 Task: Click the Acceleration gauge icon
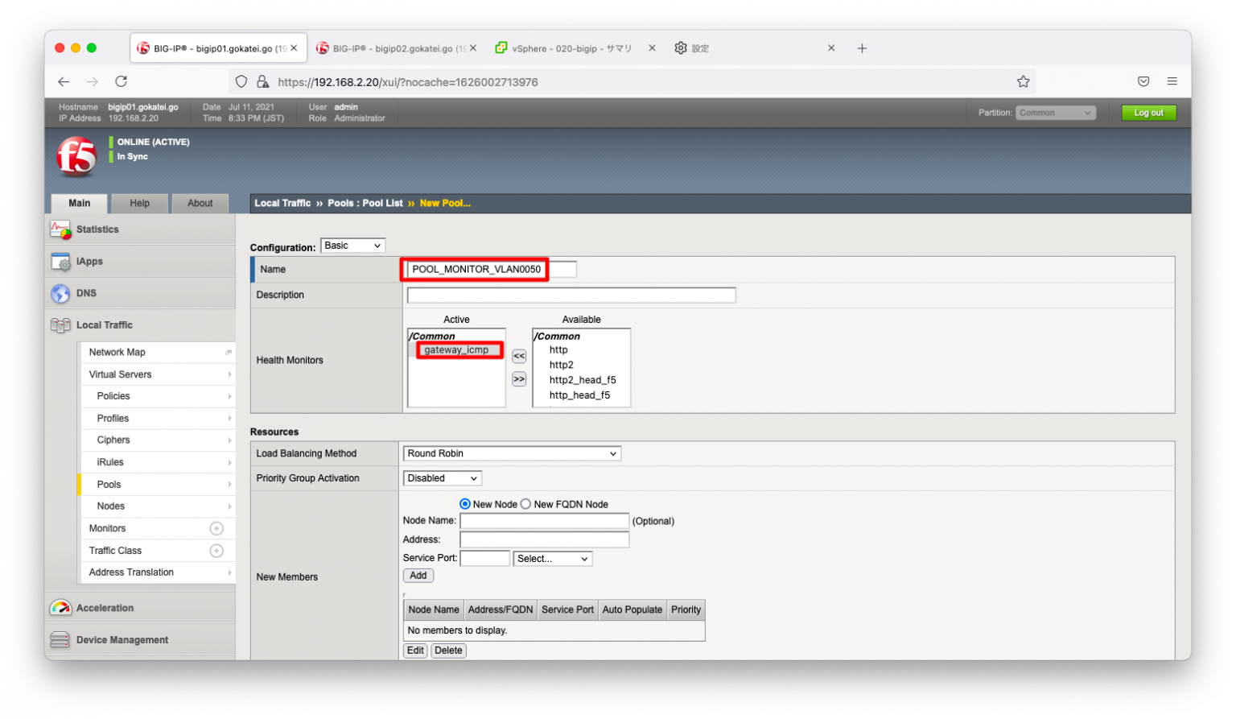click(60, 608)
